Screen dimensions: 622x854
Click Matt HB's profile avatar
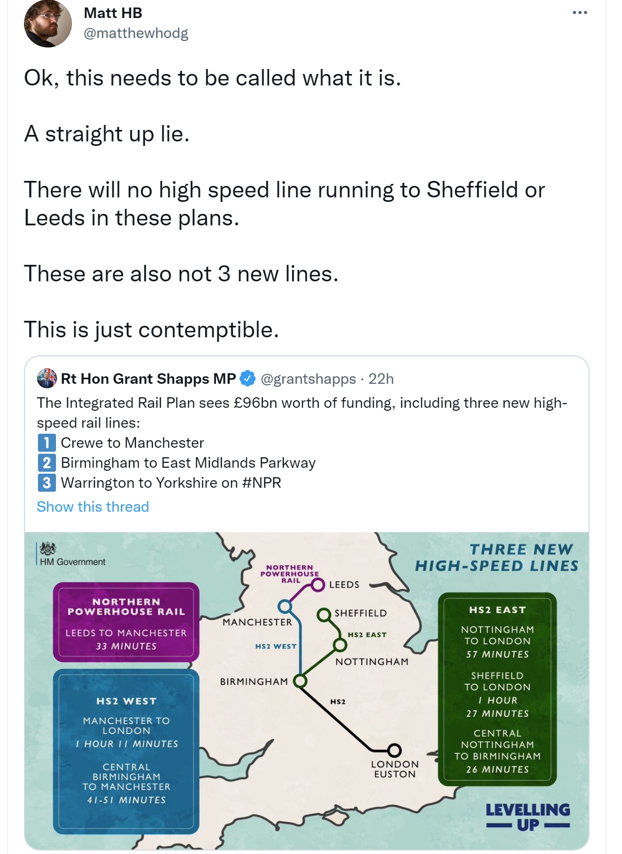(x=48, y=24)
